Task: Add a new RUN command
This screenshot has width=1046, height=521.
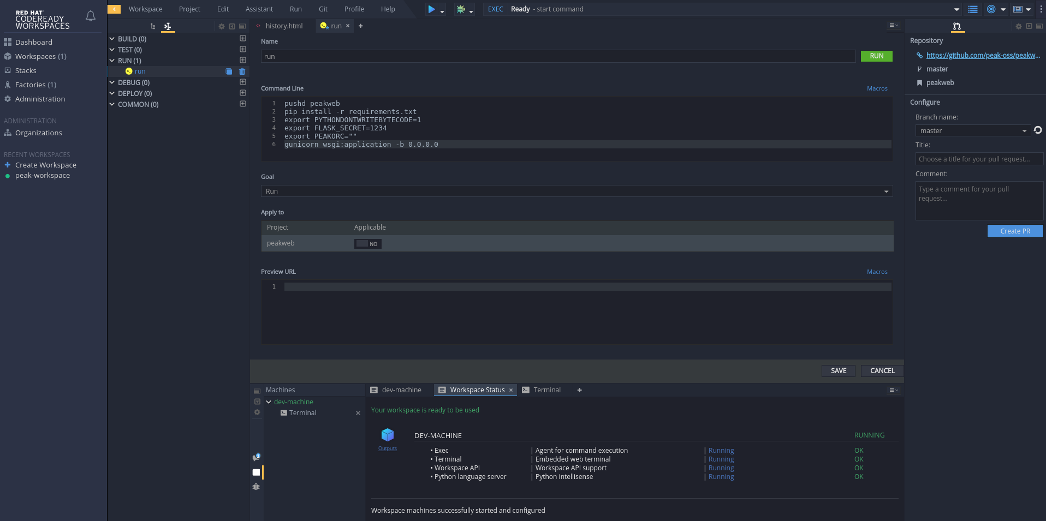Action: pyautogui.click(x=243, y=61)
